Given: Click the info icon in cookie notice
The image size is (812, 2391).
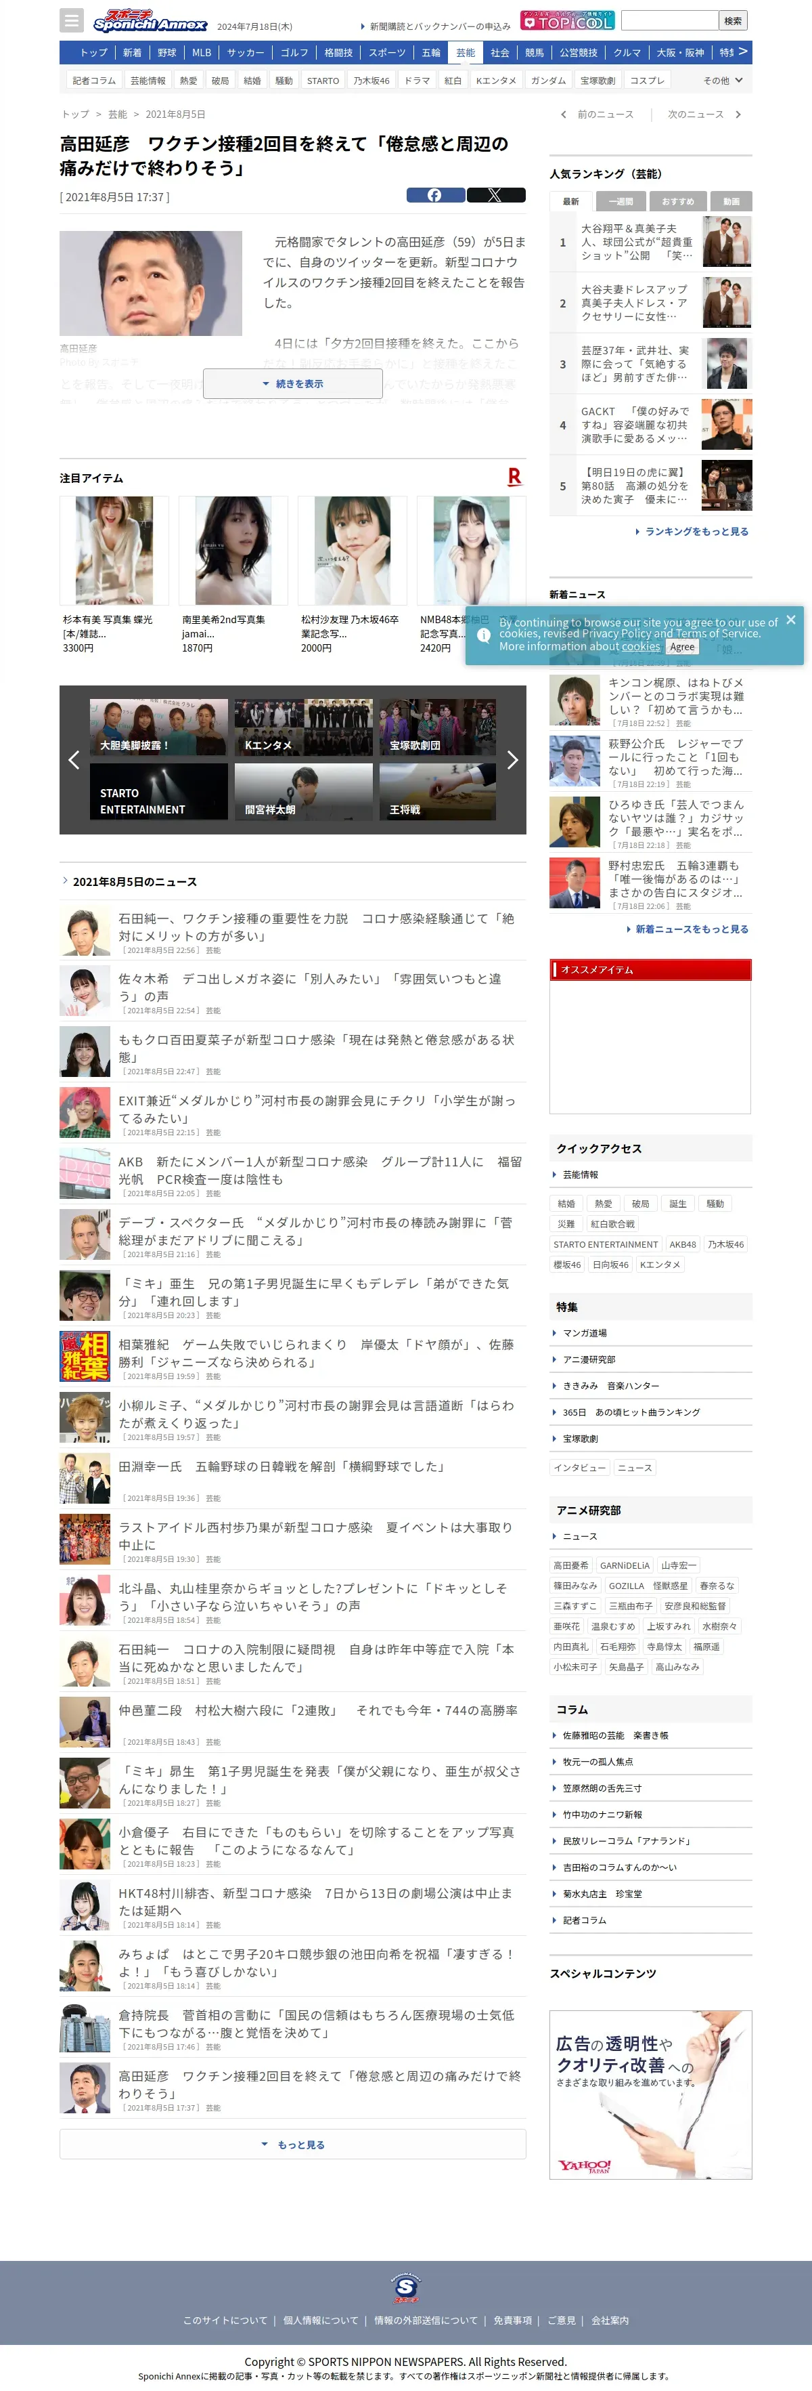Looking at the screenshot, I should pyautogui.click(x=483, y=635).
